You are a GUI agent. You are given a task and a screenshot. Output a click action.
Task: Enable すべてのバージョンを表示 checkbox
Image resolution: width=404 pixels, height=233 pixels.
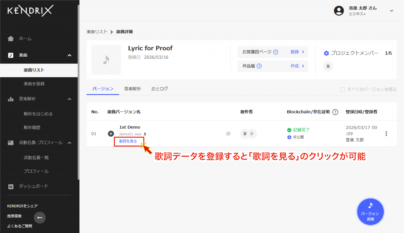342,89
